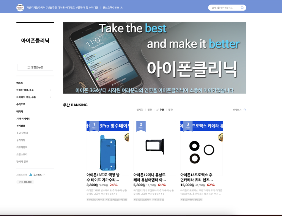Viewport: 282px width, 216px height.
Task: Select the 실시간 ranking filter
Action: [x=140, y=110]
